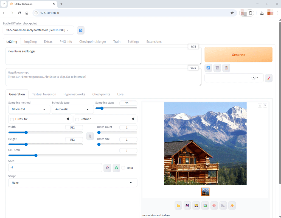Click the green recycle reuse seed icon
281x218 pixels.
click(116, 168)
